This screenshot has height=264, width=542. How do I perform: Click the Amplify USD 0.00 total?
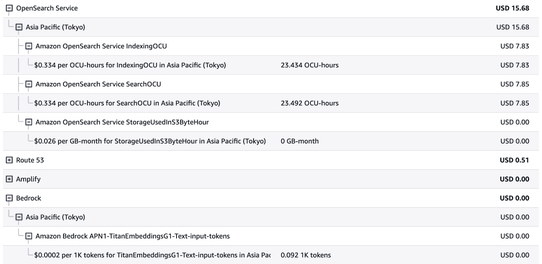[514, 179]
